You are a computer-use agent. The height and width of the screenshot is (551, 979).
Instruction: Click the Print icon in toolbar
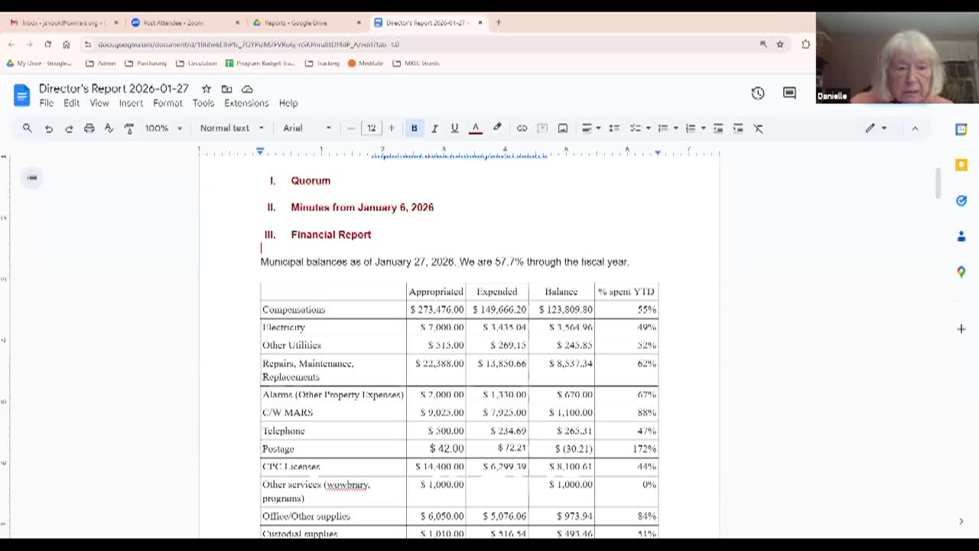[89, 129]
